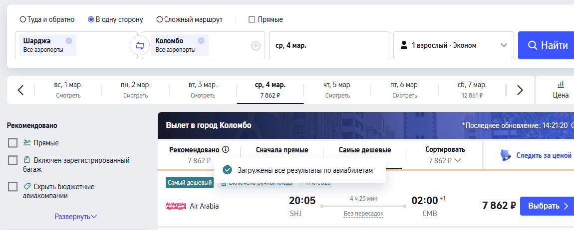Show previous dates arrow
Screen dimensions: 574x230
pyautogui.click(x=20, y=90)
